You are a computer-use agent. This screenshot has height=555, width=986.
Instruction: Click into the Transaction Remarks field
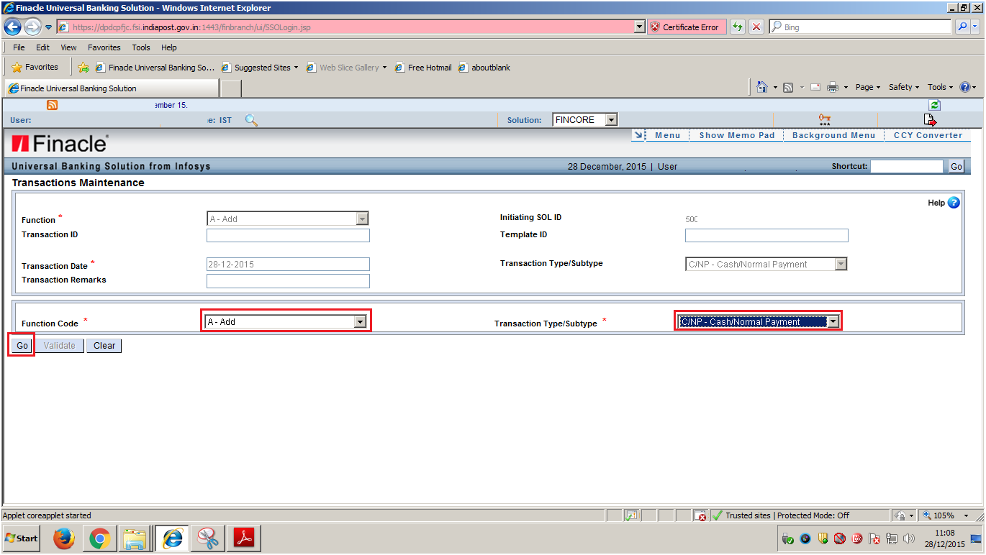click(288, 281)
